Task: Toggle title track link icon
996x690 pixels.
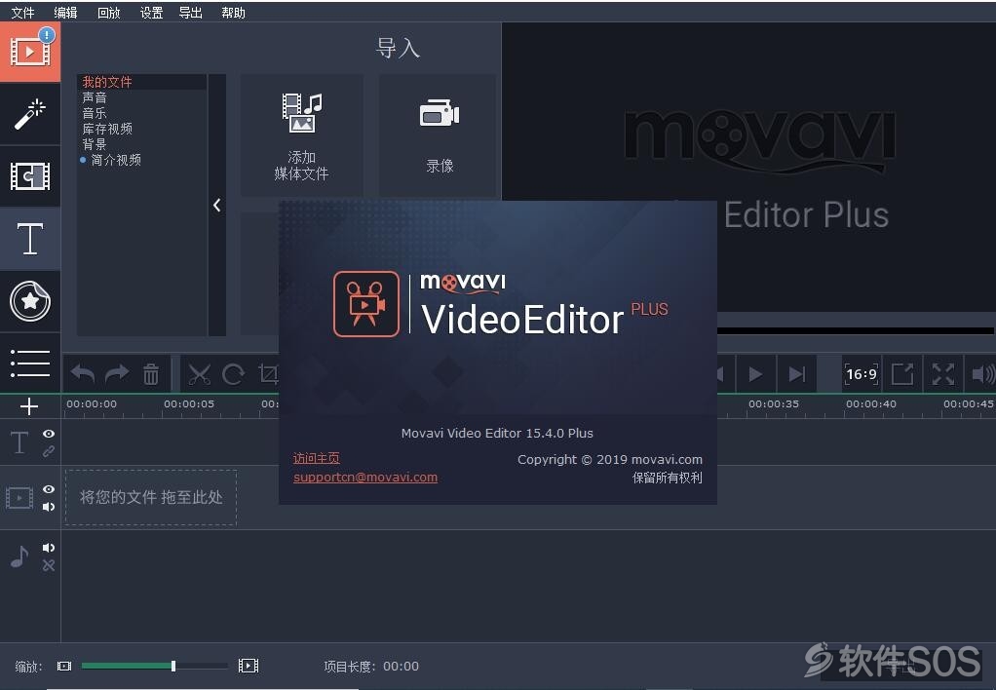Action: click(x=49, y=451)
